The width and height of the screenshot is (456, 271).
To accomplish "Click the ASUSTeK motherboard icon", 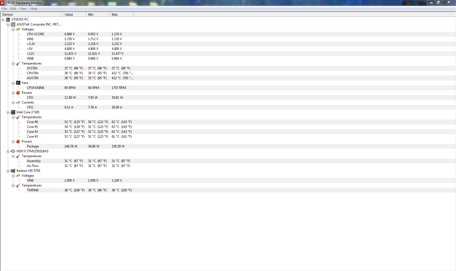I will click(x=13, y=24).
